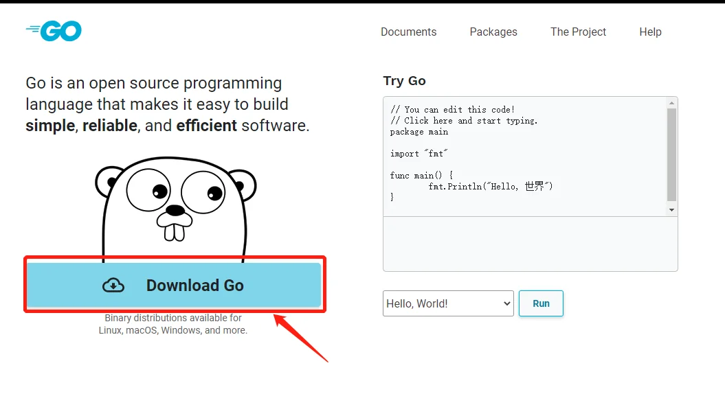Click the Download Go button
Viewport: 725px width, 394px height.
(x=174, y=285)
